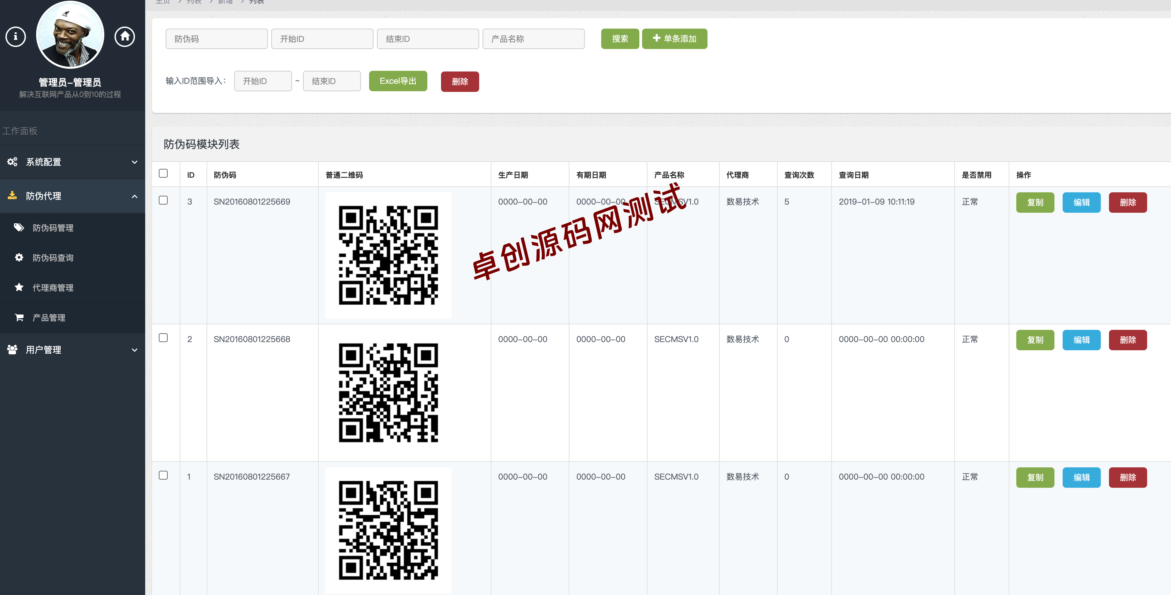
Task: Click 工作面板 in the sidebar
Action: (20, 131)
